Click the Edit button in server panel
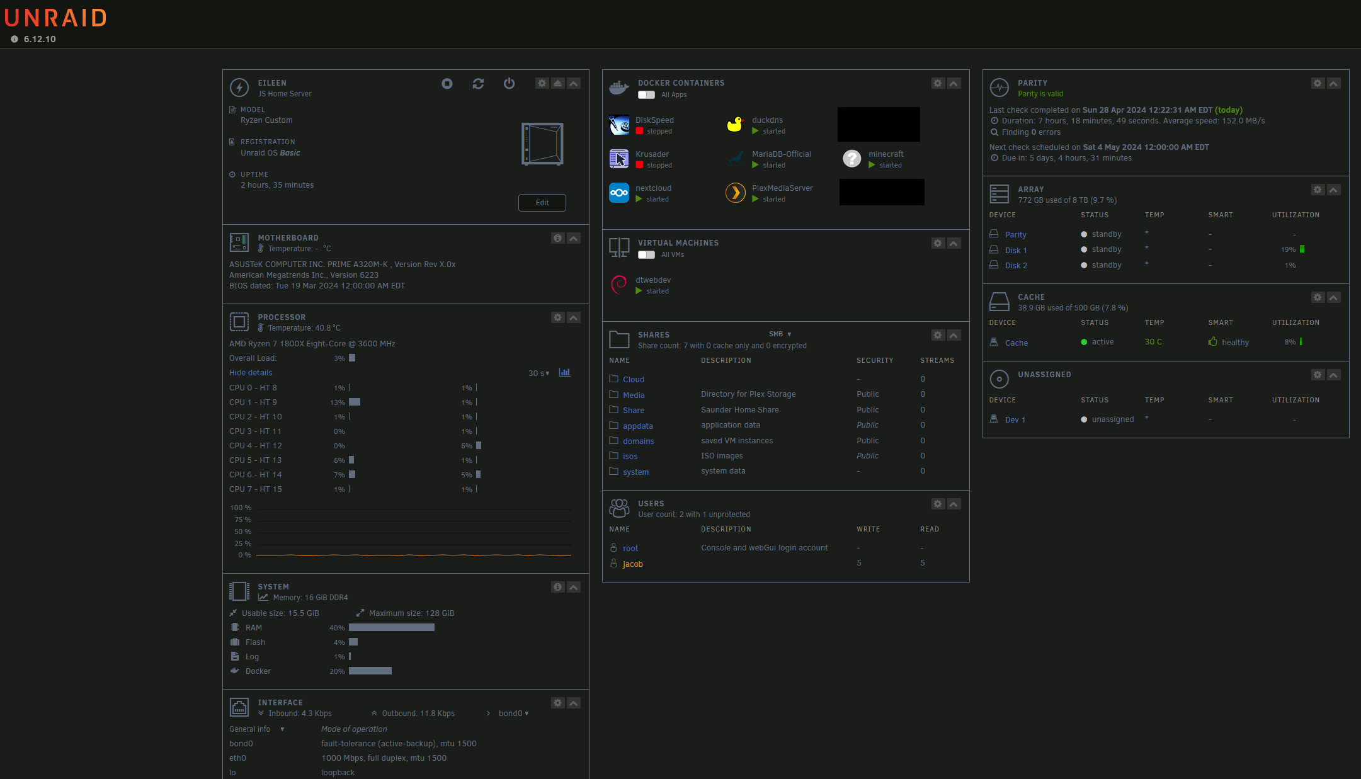Image resolution: width=1361 pixels, height=779 pixels. [x=542, y=203]
